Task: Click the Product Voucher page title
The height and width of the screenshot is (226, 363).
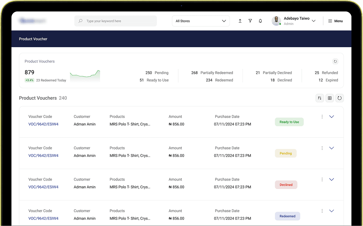Action: 33,39
